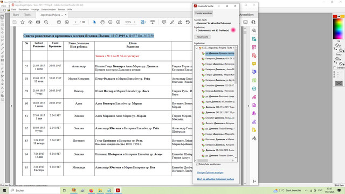Collapse the document node in search results
This screenshot has height=194, width=345.
(196, 48)
